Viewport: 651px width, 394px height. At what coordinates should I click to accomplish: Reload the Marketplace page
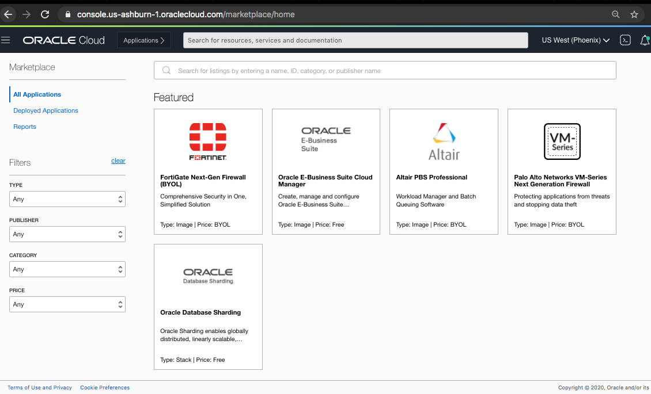coord(45,14)
